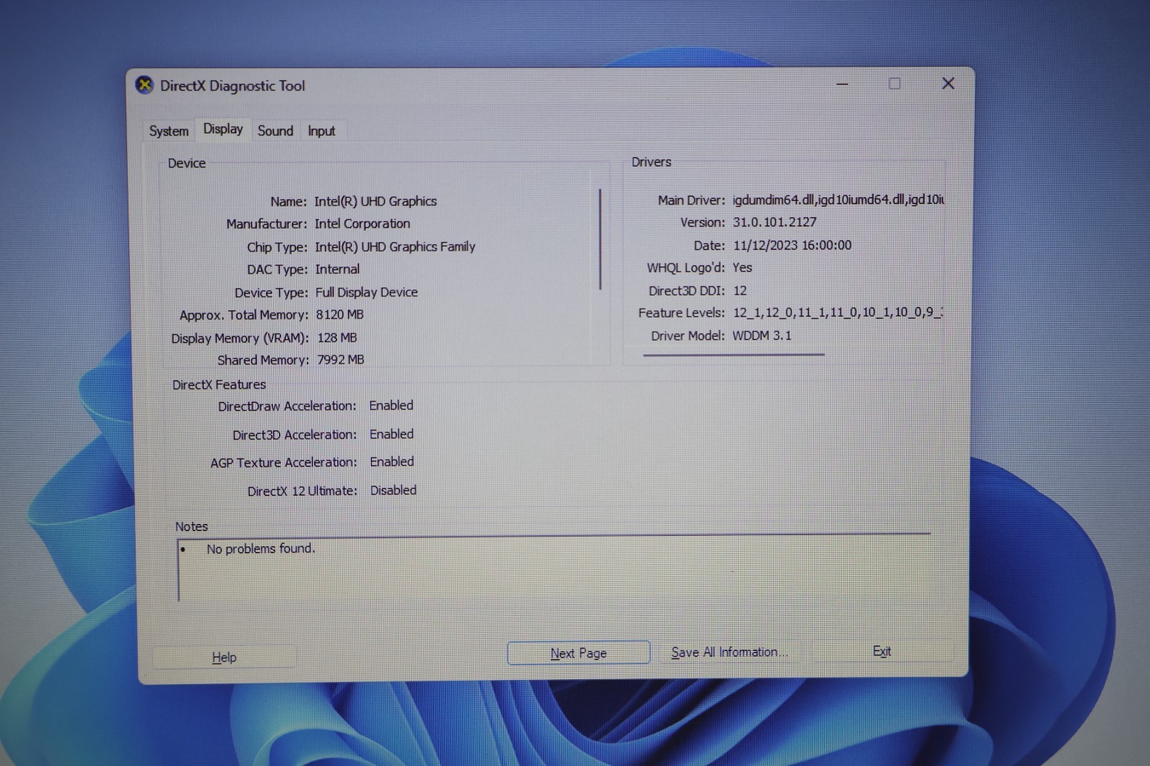The image size is (1150, 766).
Task: Click the Exit button
Action: coord(882,651)
